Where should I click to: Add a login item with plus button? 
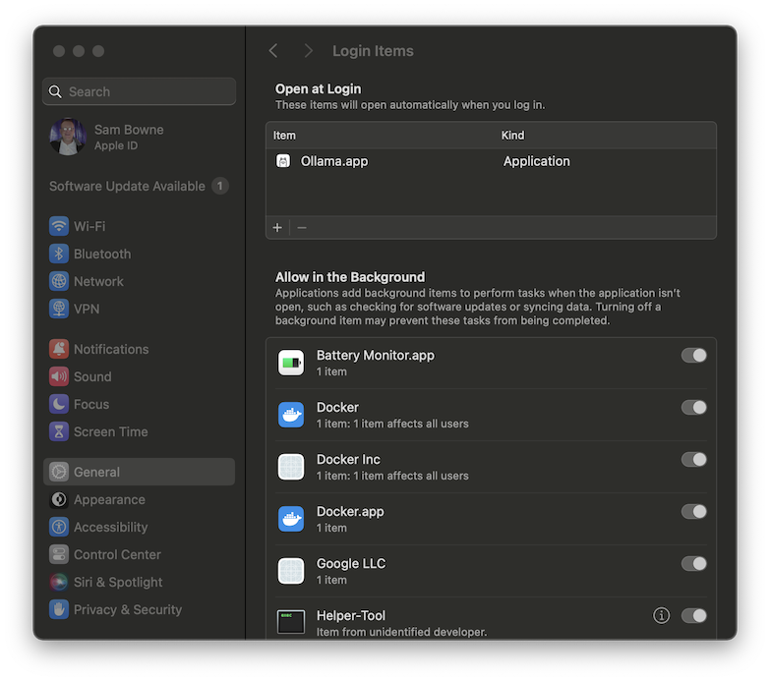coord(277,227)
